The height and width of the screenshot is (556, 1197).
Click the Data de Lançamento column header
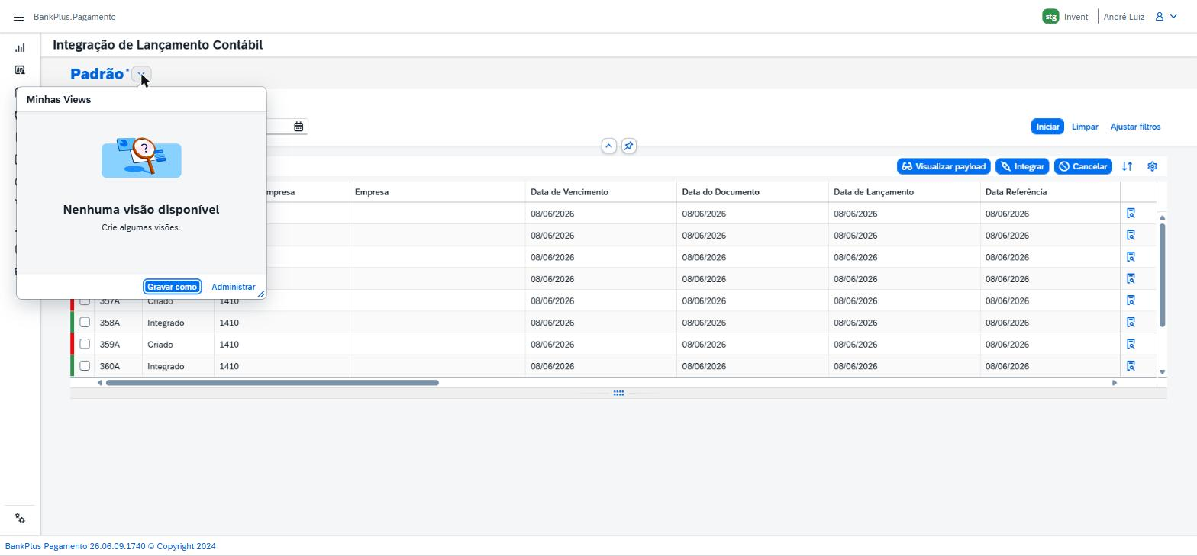905,192
